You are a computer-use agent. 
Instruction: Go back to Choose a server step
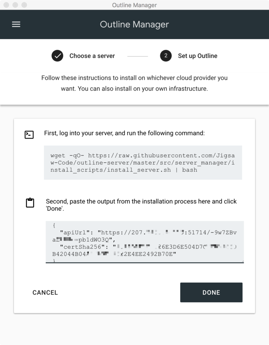coord(92,56)
